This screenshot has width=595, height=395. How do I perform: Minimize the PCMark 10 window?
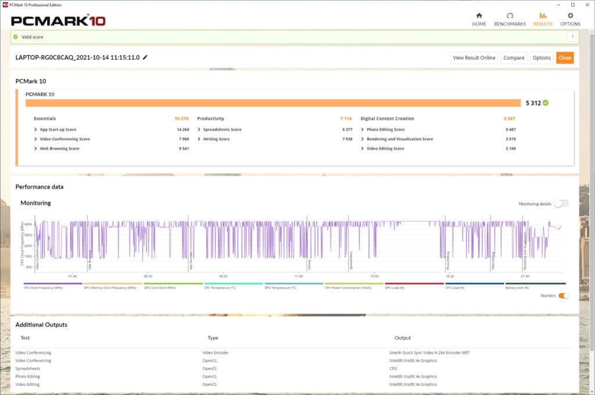(558, 5)
